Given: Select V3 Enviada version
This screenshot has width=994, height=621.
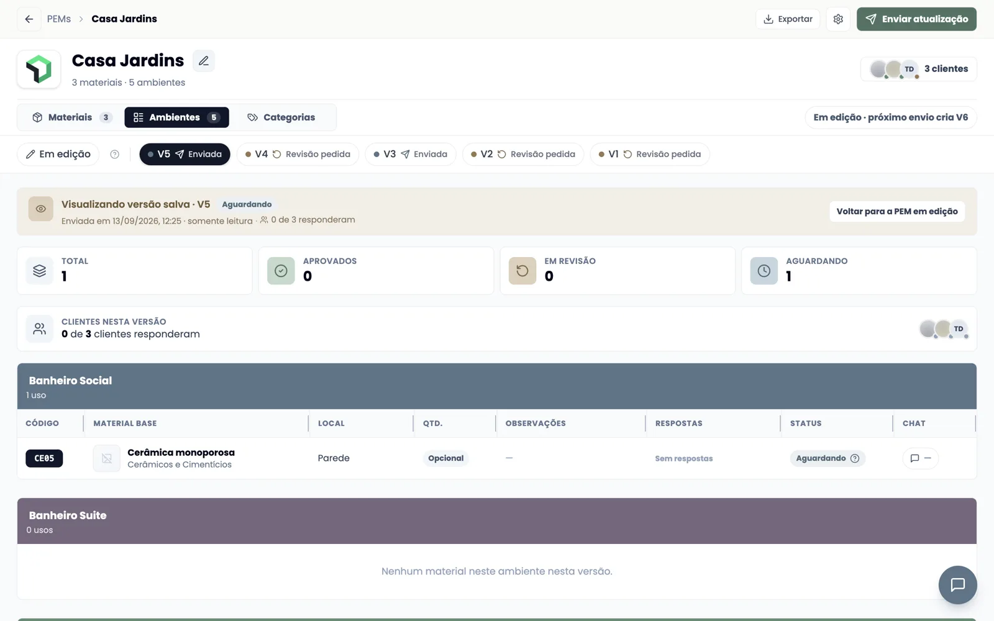Looking at the screenshot, I should tap(411, 154).
